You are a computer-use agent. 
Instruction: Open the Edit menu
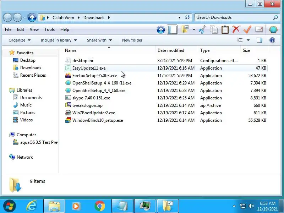[21, 29]
